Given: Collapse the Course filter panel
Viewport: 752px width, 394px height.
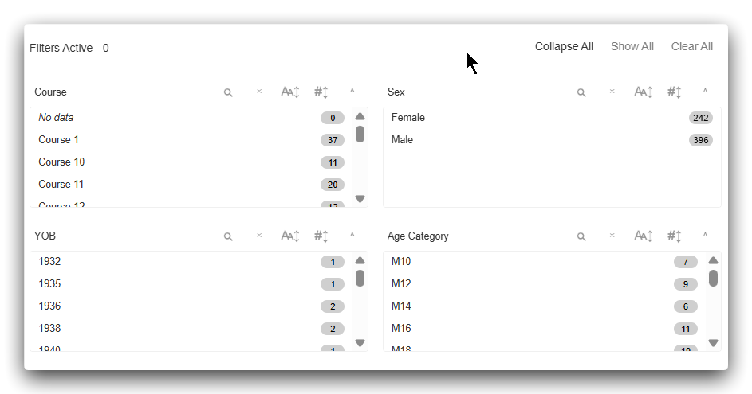Looking at the screenshot, I should pos(352,92).
